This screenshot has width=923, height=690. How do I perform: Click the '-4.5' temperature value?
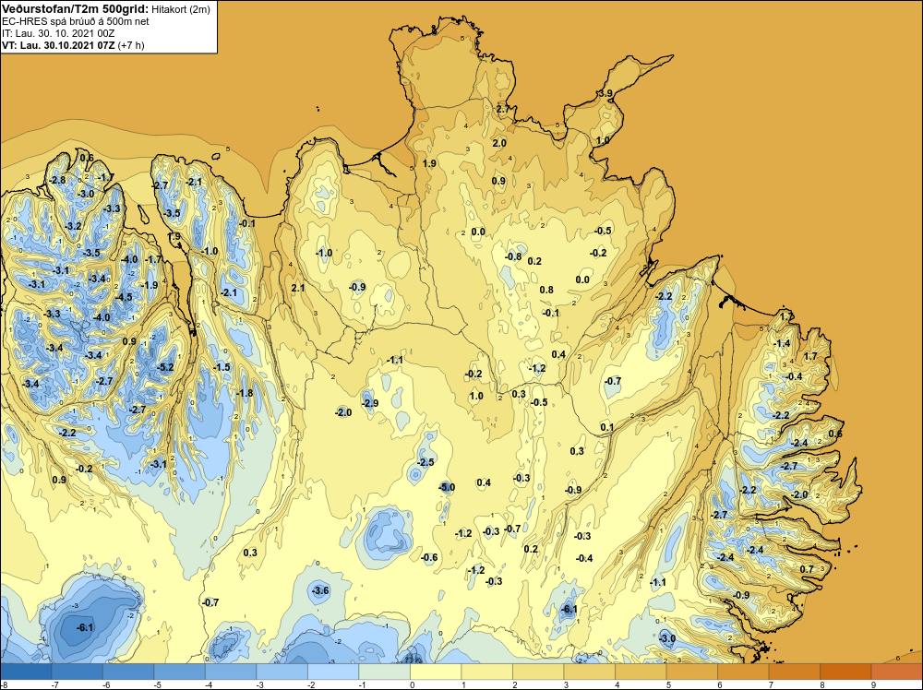124,298
